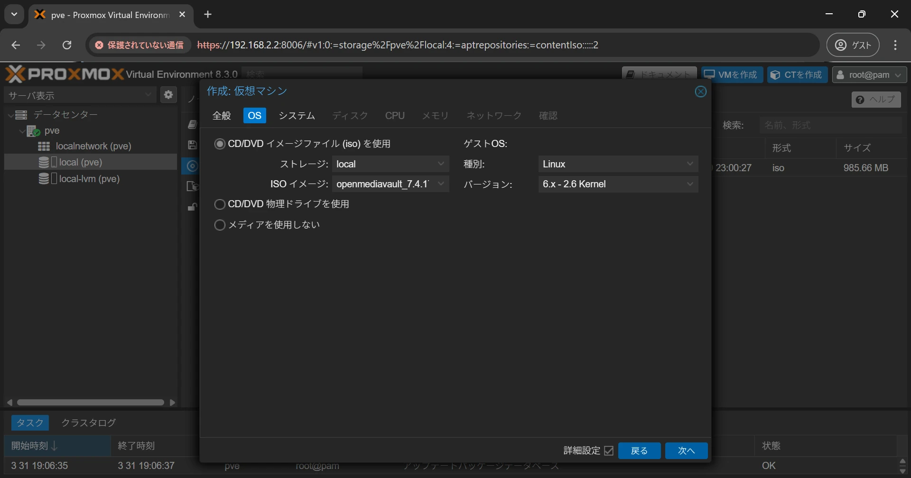Open backups floppy icon in storage menu
This screenshot has width=911, height=478.
pyautogui.click(x=192, y=145)
